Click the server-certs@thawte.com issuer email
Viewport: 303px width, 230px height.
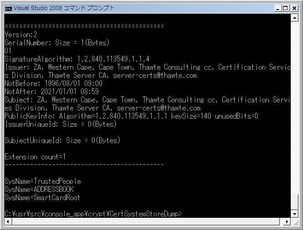click(x=155, y=75)
